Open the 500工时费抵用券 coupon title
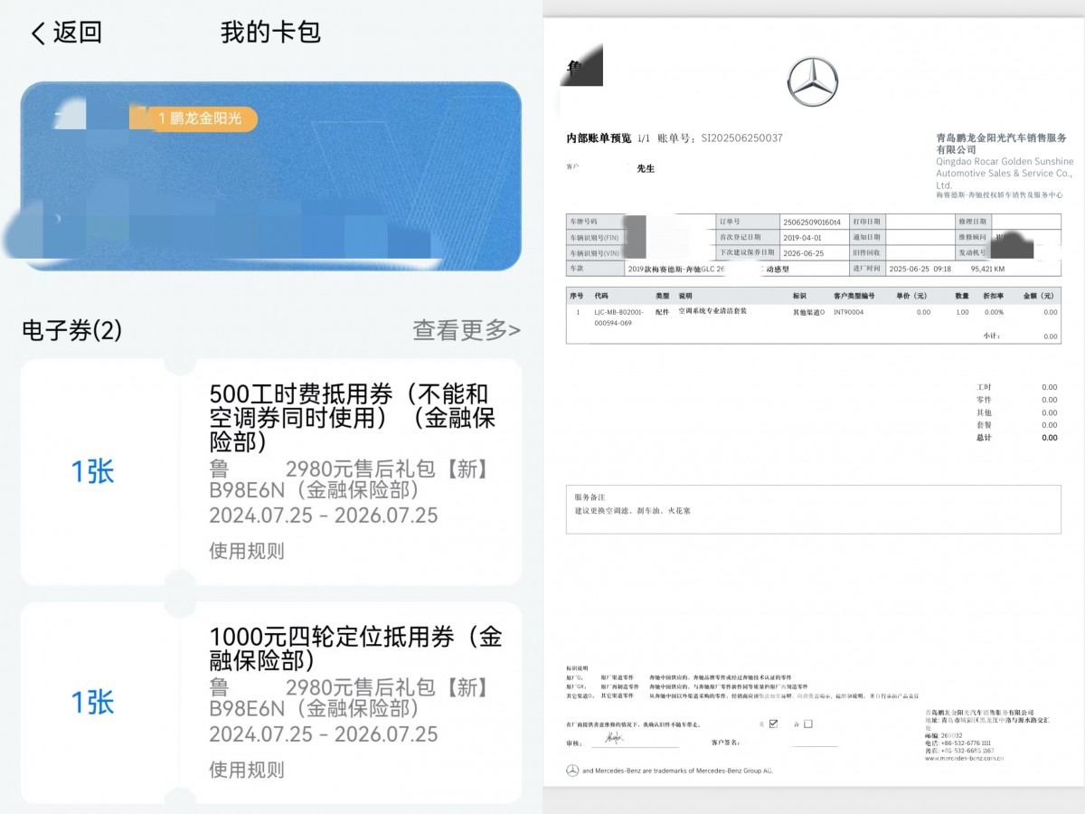1085x814 pixels. [x=353, y=418]
